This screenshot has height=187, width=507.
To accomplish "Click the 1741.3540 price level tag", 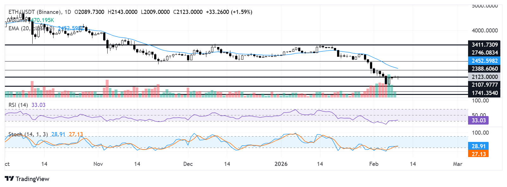I will (484, 93).
